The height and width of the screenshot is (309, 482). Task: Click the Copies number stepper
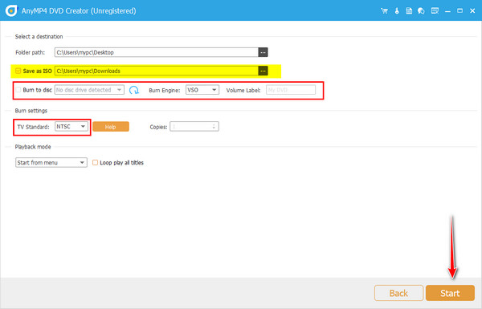[x=214, y=127]
